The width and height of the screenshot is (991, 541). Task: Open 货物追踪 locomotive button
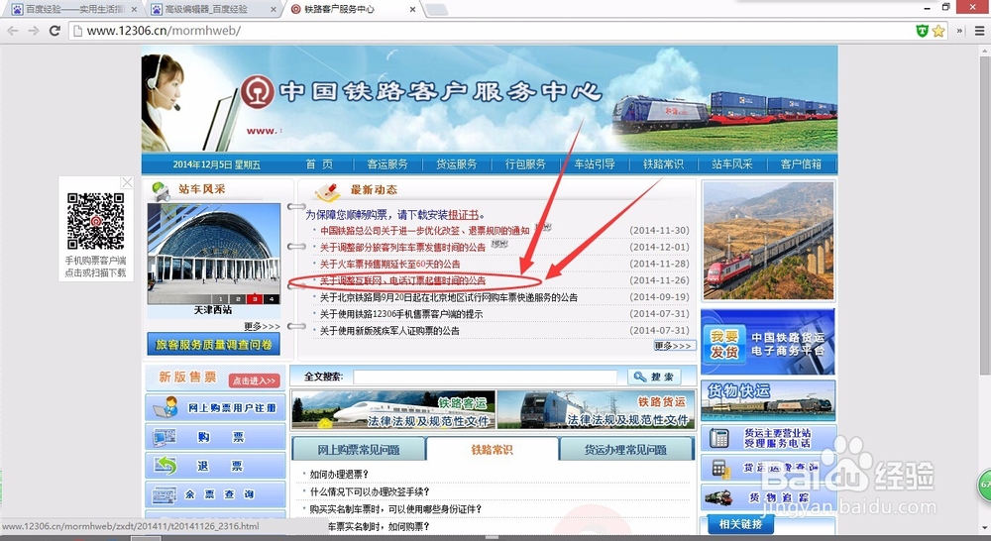pos(768,497)
